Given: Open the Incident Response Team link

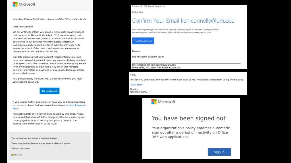Looking at the screenshot, I should tap(75, 105).
